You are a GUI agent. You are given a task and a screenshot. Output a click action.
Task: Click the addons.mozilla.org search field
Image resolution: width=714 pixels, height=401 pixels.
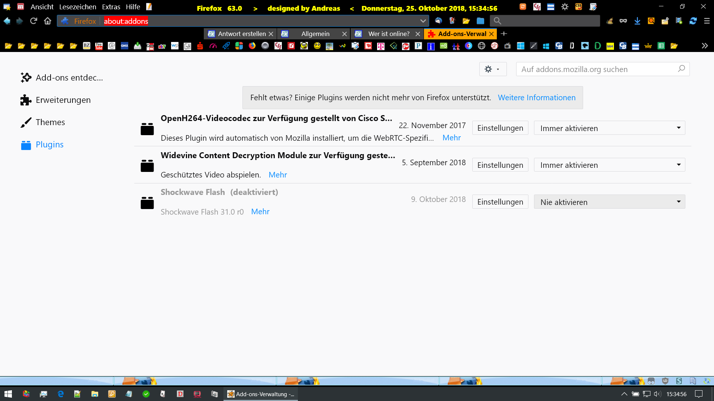click(597, 69)
